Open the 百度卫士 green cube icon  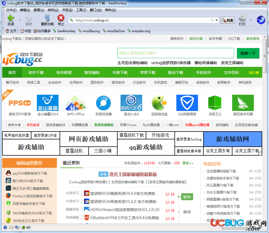[215, 103]
